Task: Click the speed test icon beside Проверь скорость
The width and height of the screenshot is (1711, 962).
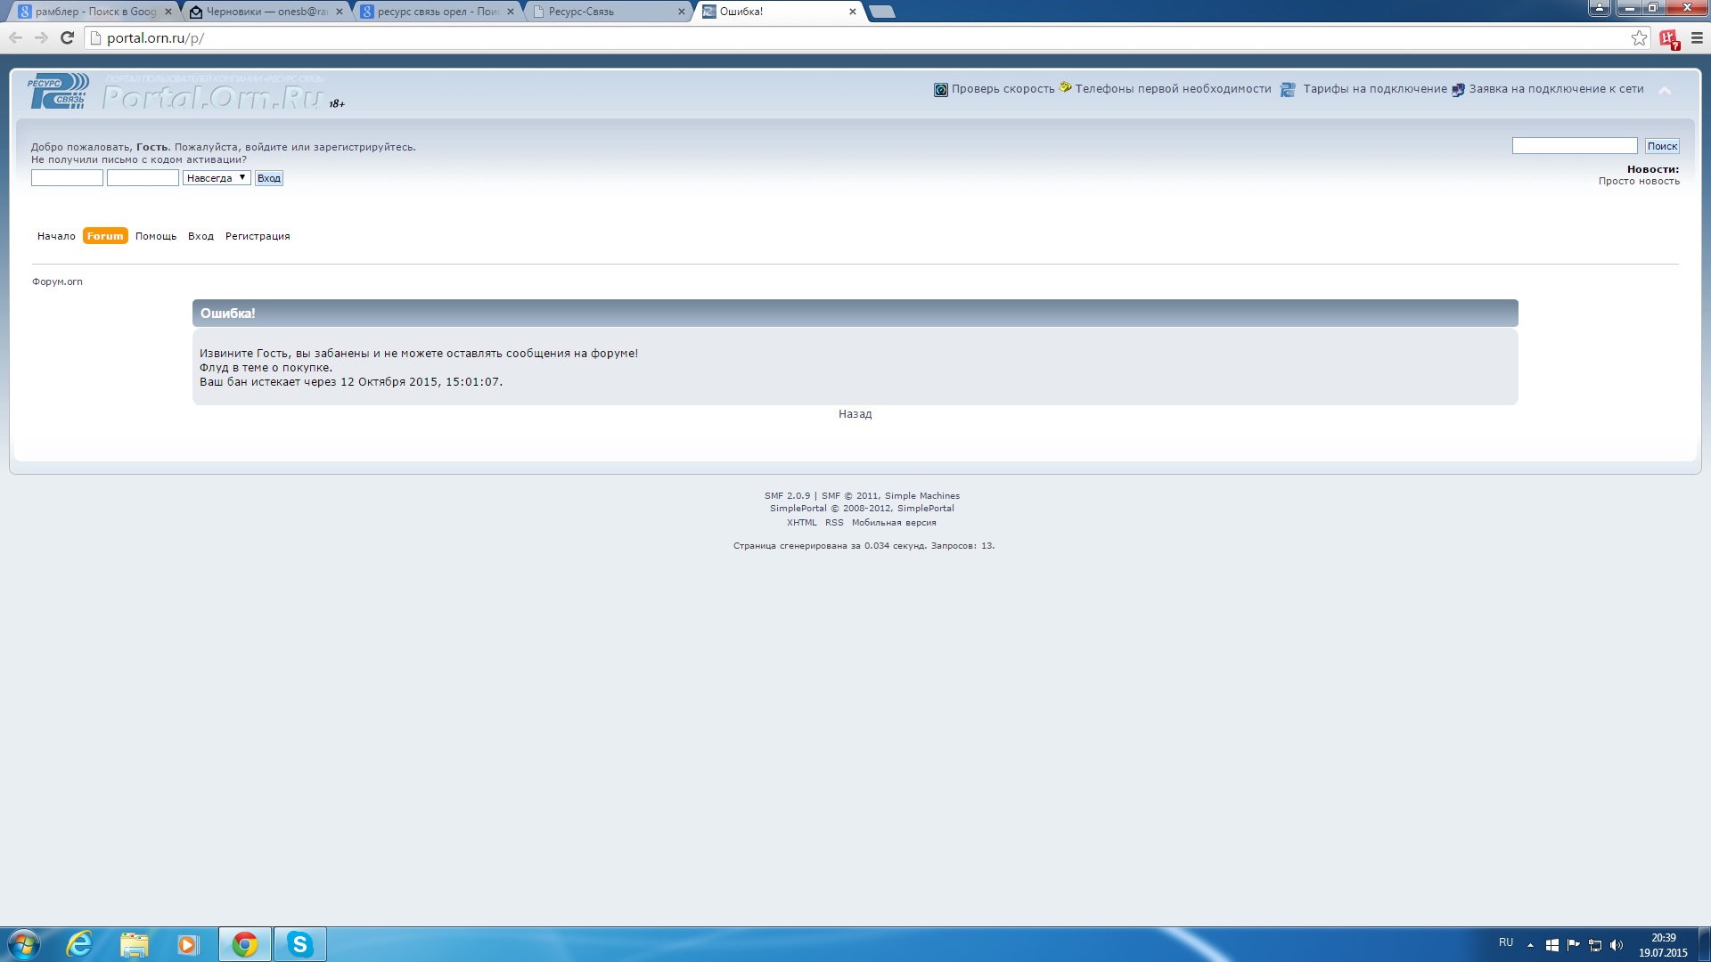Action: 940,89
